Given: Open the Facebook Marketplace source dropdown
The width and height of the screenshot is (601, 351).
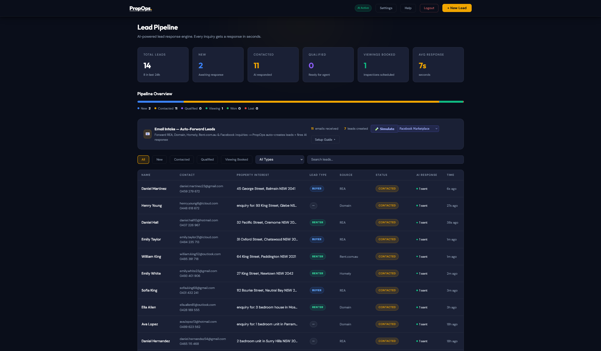Looking at the screenshot, I should [x=418, y=129].
